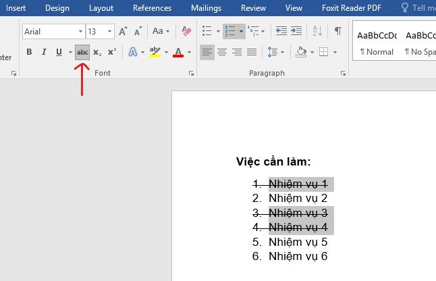Screen dimensions: 436x281
Task: Apply yellow Text Highlight Color
Action: click(x=155, y=52)
